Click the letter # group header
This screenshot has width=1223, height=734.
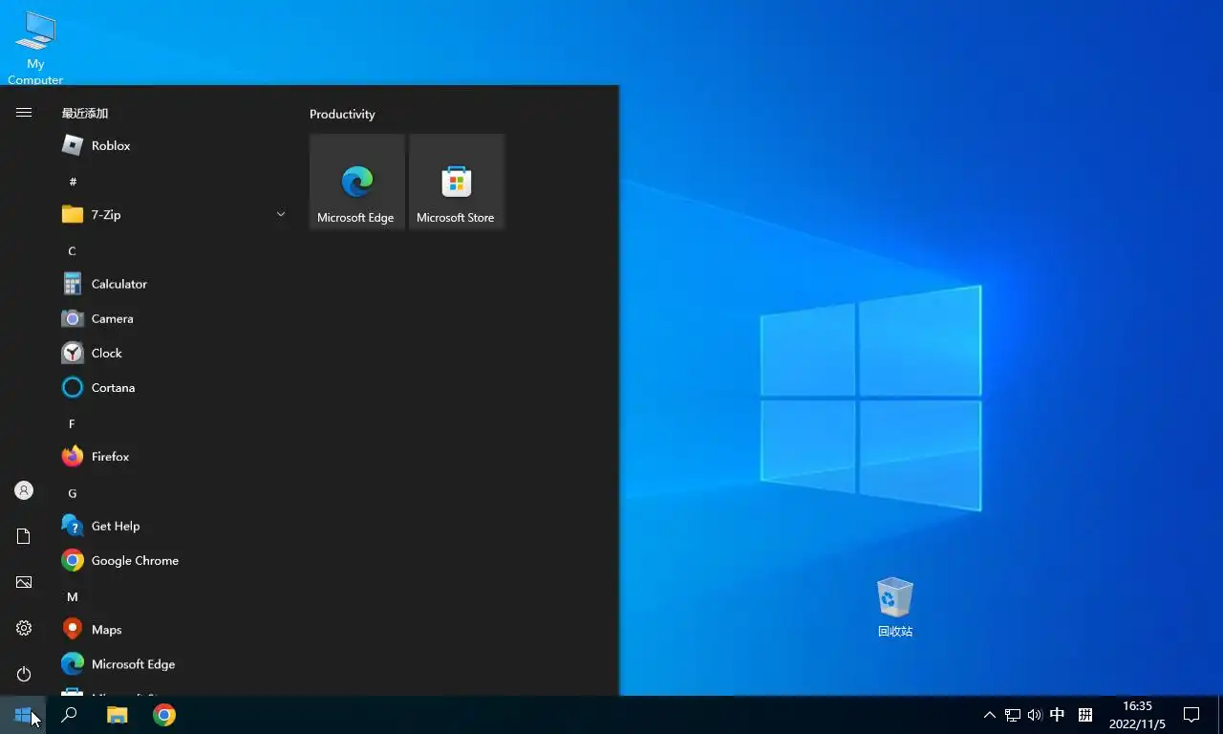point(73,182)
